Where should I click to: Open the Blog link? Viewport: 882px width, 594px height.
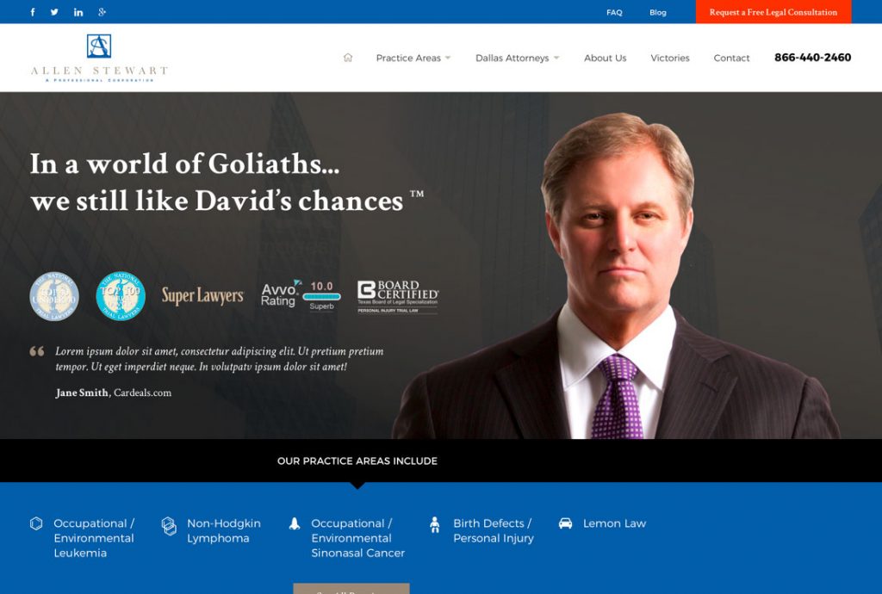(x=657, y=12)
